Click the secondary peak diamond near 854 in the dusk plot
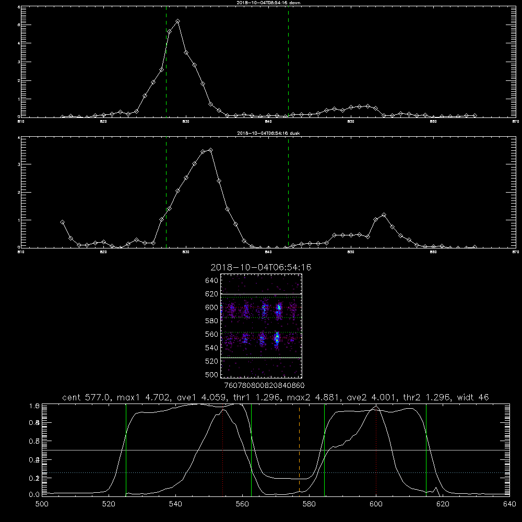522x522 pixels. click(x=384, y=215)
